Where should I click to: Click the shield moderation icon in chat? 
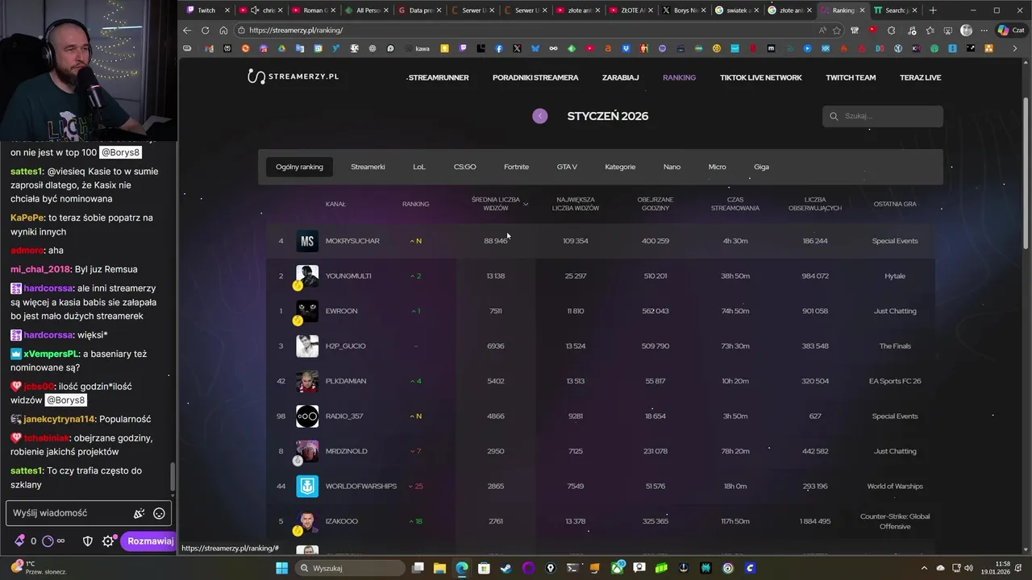[88, 541]
